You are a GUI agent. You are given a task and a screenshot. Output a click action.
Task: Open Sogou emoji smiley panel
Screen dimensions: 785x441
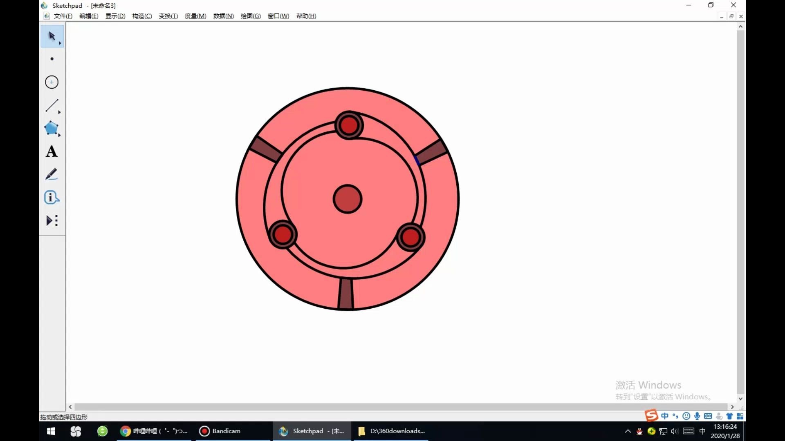coord(686,416)
